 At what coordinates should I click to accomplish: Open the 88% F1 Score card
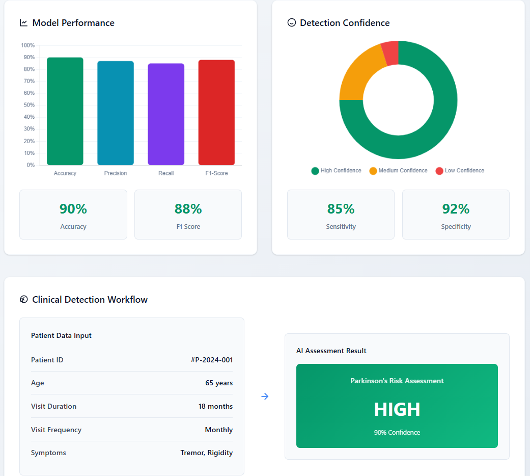pos(188,215)
